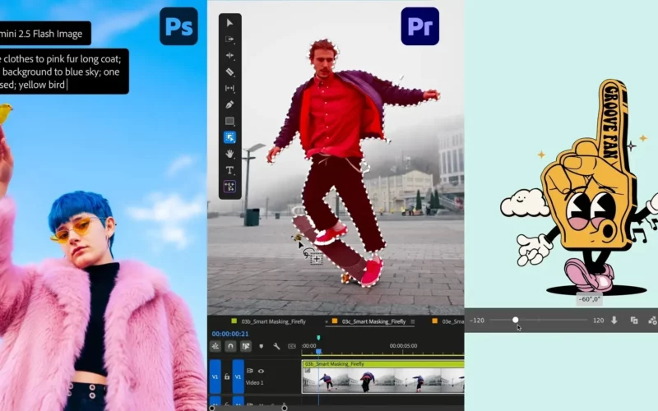The width and height of the screenshot is (658, 411).
Task: Add a marker with the marker icon
Action: (x=261, y=346)
